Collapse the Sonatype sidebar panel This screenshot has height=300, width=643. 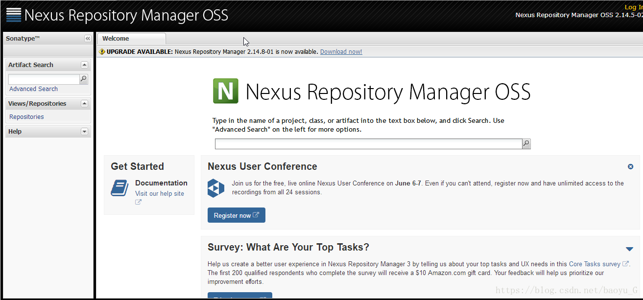(x=88, y=39)
